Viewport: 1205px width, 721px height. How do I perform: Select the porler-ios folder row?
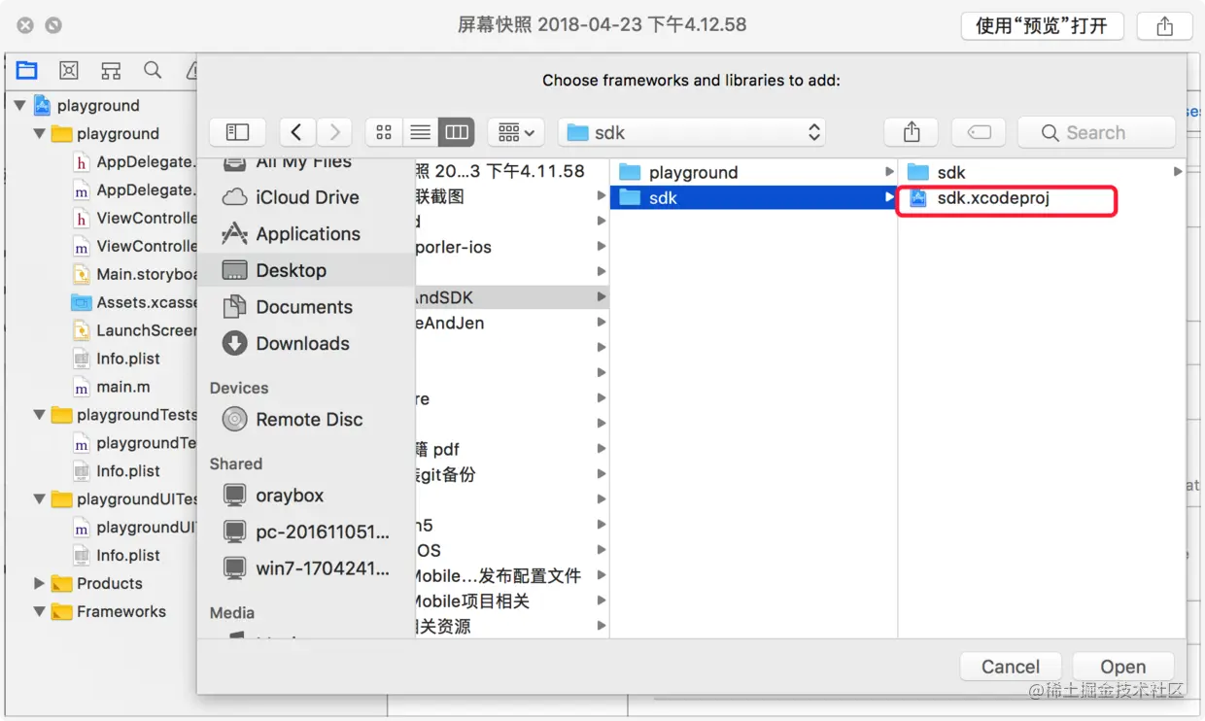pyautogui.click(x=512, y=247)
